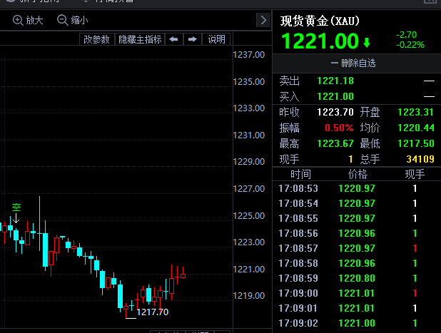
Task: Click the 现手 column header in tick list
Action: (x=415, y=175)
